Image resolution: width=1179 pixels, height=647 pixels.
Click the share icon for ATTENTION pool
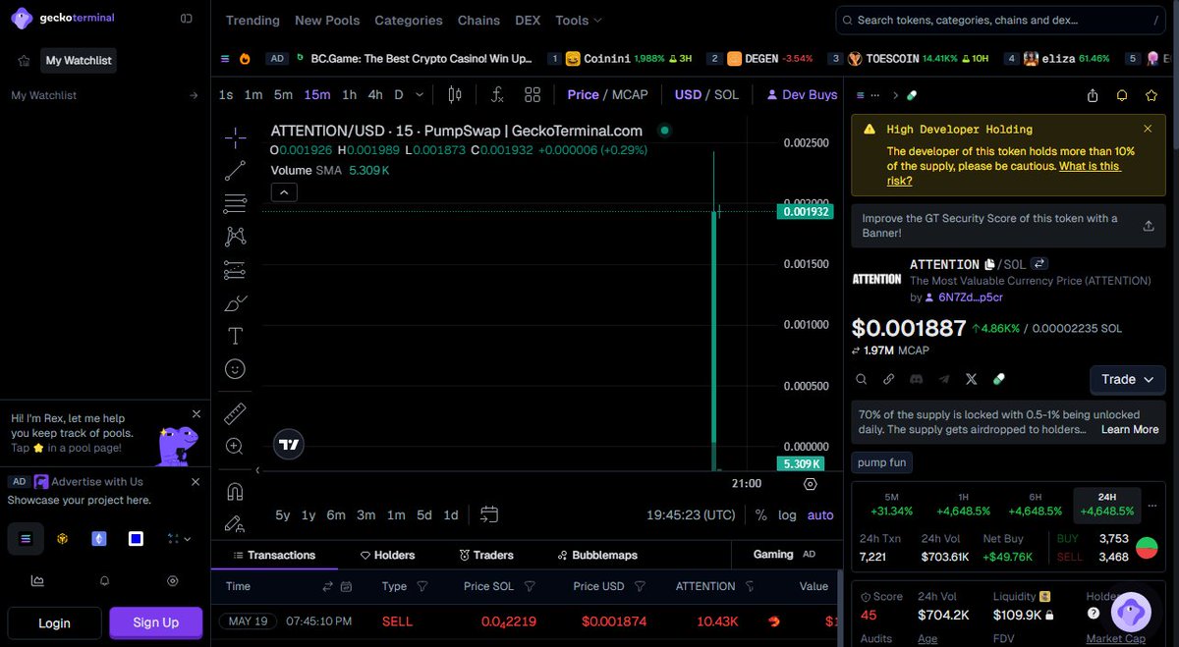tap(1093, 95)
